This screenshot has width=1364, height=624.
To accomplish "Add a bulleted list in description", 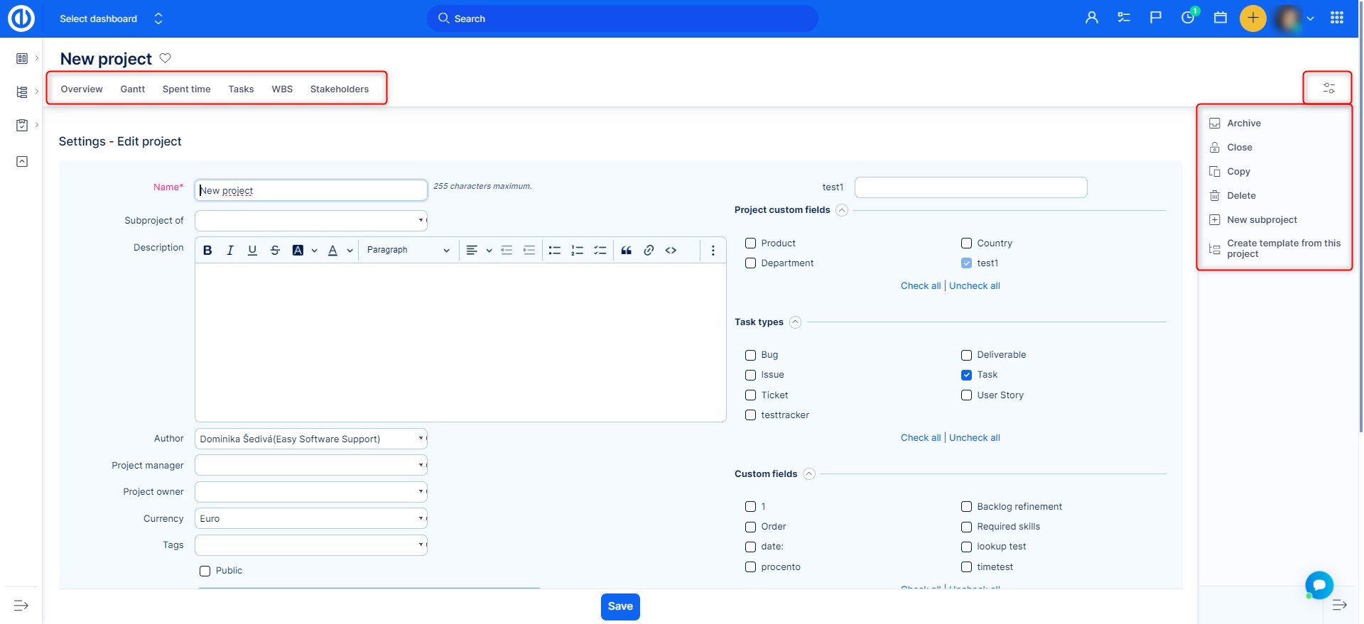I will [x=555, y=250].
